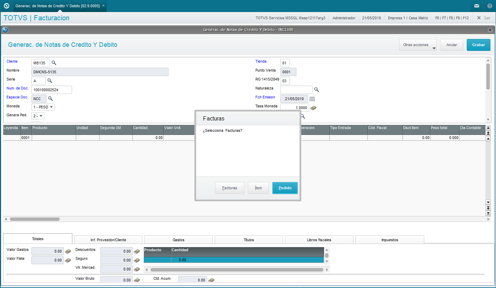Select item cell 0001 in the grid
The height and width of the screenshot is (288, 496).
(x=26, y=138)
